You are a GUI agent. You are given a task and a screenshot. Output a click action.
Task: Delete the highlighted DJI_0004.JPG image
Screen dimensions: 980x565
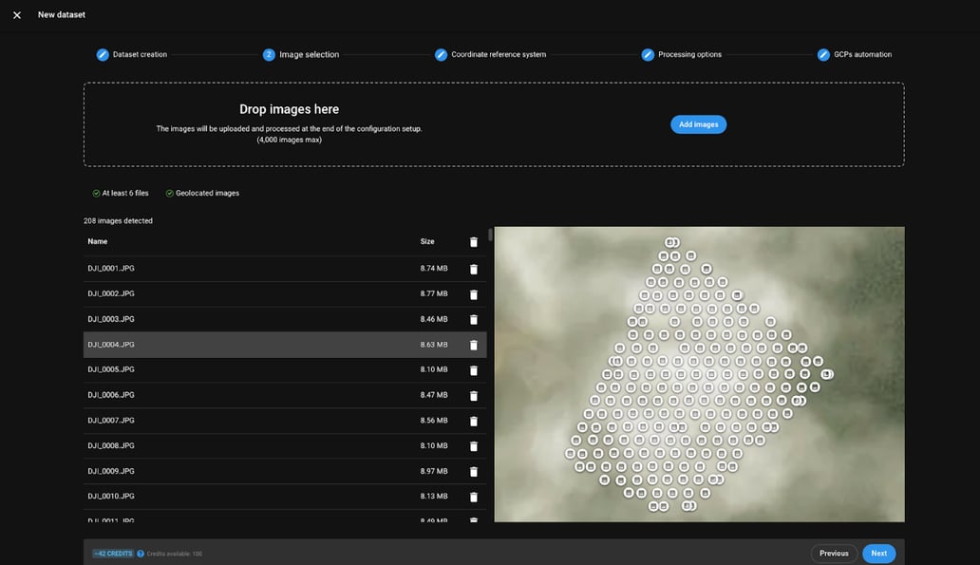click(474, 345)
